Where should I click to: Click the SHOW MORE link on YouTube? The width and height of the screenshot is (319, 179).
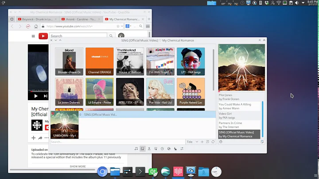click(x=78, y=167)
